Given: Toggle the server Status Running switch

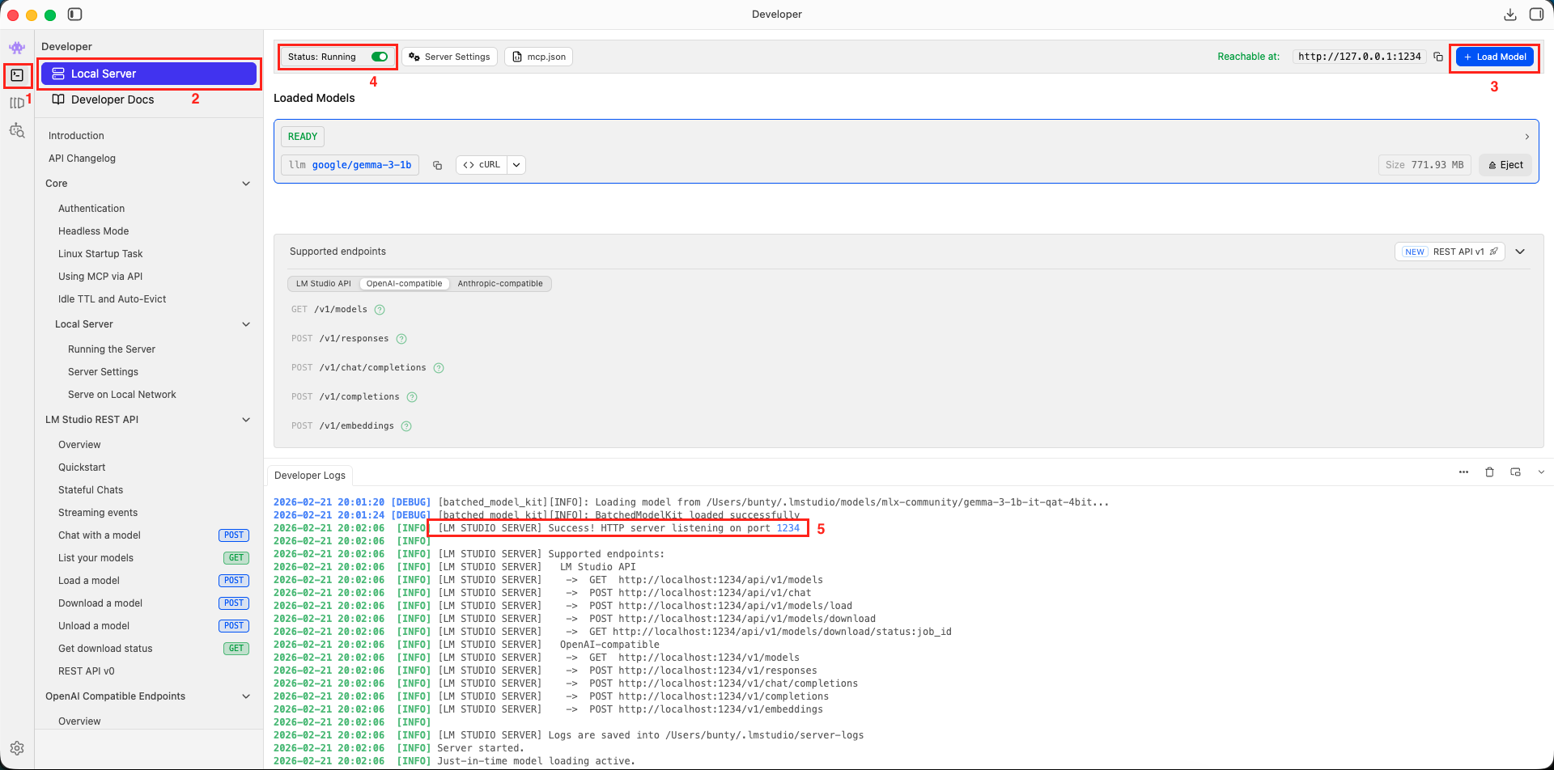Looking at the screenshot, I should (x=379, y=57).
